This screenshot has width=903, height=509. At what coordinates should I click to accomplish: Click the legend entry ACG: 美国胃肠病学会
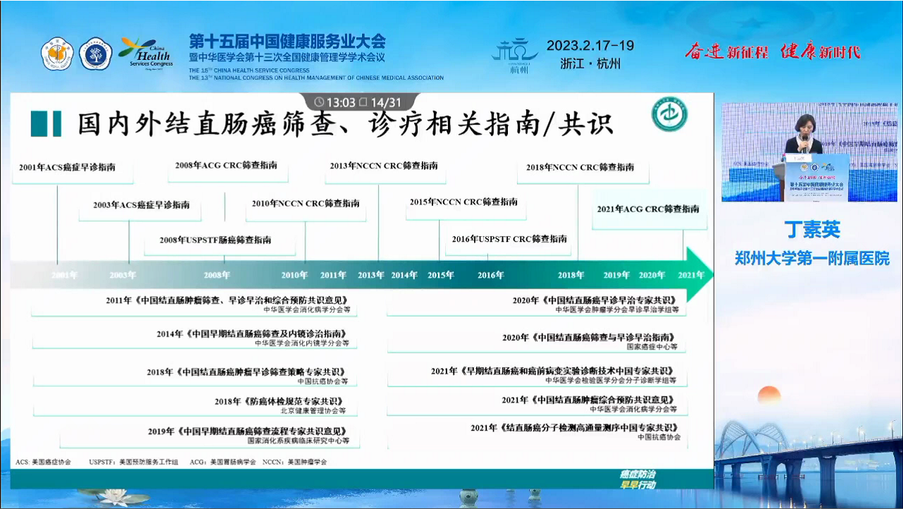(223, 462)
